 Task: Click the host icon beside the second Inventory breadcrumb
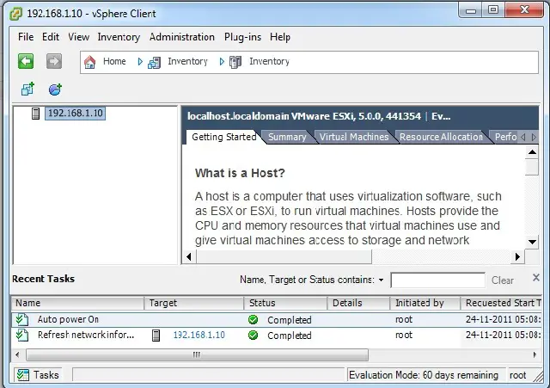235,62
